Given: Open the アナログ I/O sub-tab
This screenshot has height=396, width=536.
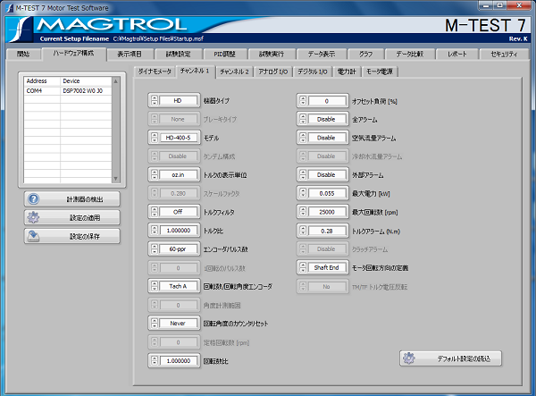Looking at the screenshot, I should click(x=273, y=72).
